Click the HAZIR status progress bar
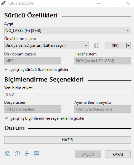This screenshot has height=165, width=134. click(x=68, y=140)
